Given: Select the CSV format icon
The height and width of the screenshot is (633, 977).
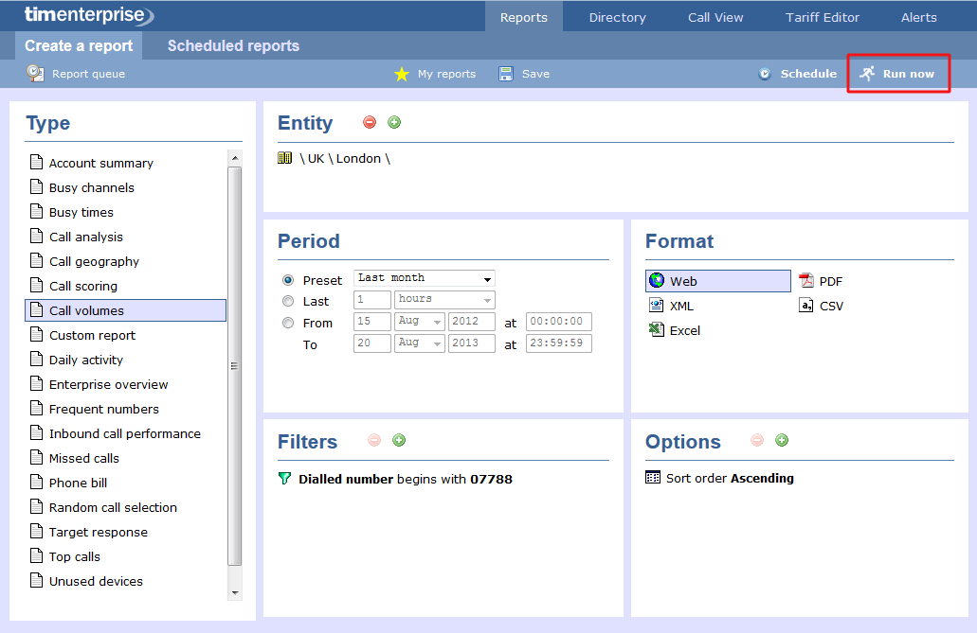Looking at the screenshot, I should [x=806, y=306].
